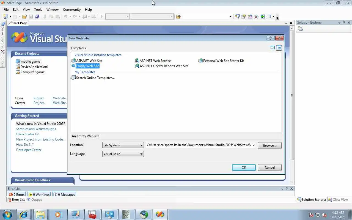Click the New Project toolbar icon
Viewport: 352px width, 220px height.
(6, 16)
